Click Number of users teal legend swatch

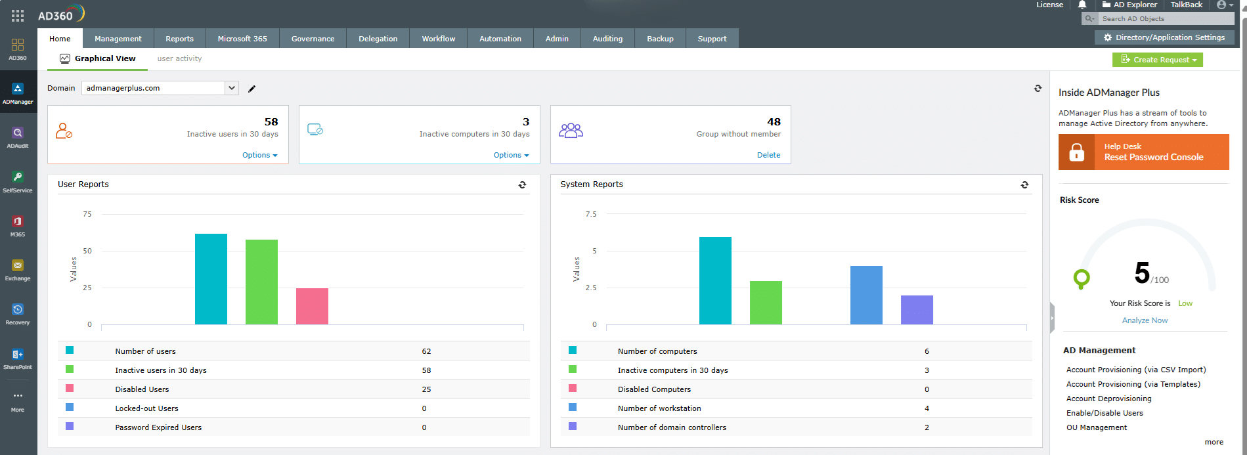pos(70,351)
